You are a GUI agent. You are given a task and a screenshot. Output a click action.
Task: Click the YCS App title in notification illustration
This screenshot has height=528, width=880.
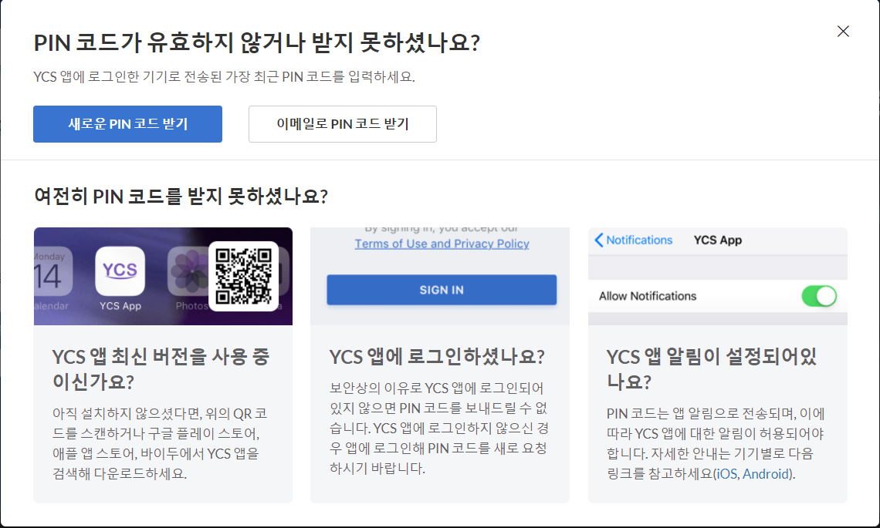click(718, 240)
